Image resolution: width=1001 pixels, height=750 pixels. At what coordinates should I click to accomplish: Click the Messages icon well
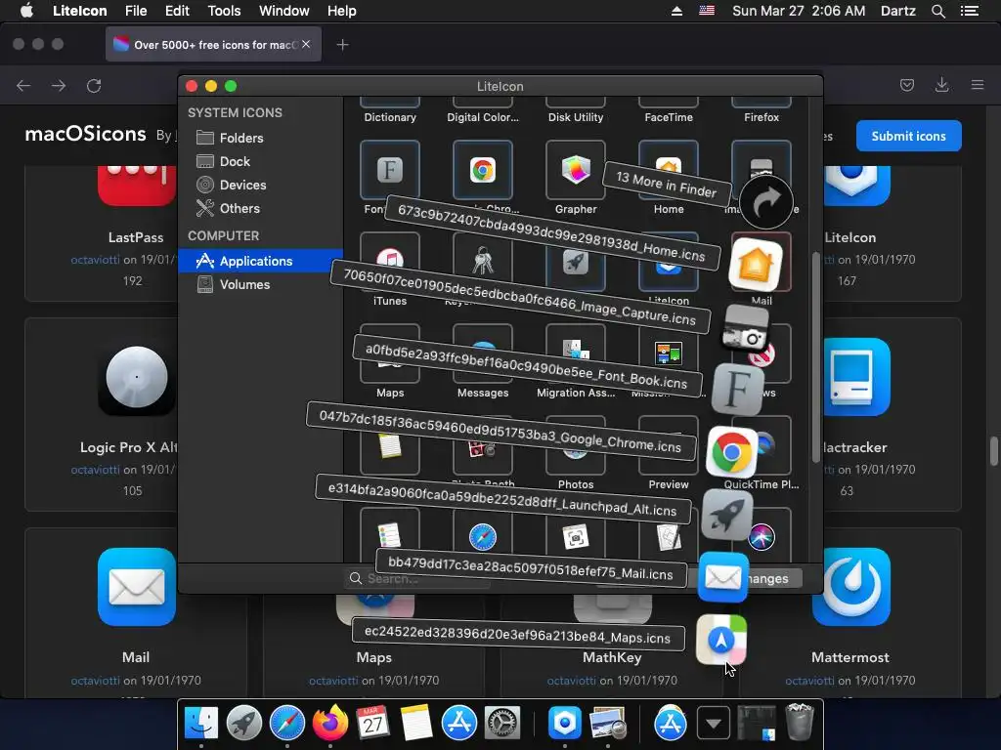tap(483, 353)
